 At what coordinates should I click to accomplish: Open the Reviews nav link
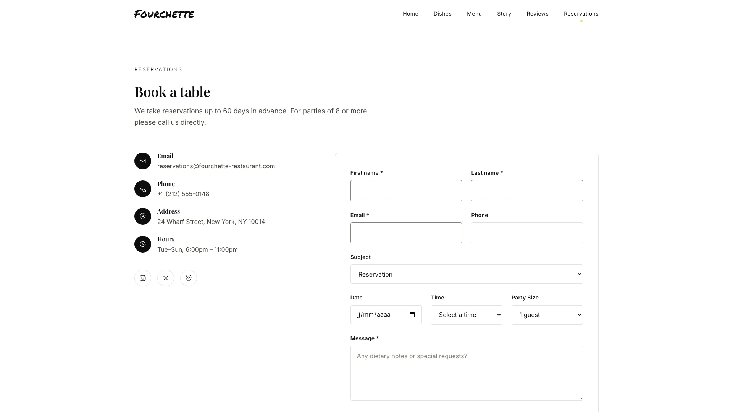point(538,14)
